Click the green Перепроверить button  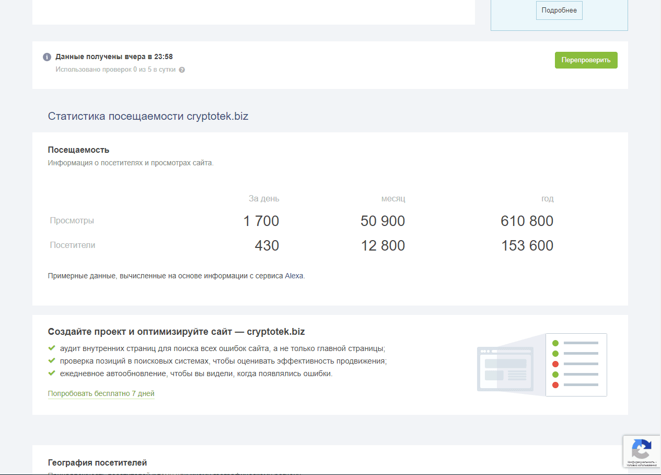586,60
